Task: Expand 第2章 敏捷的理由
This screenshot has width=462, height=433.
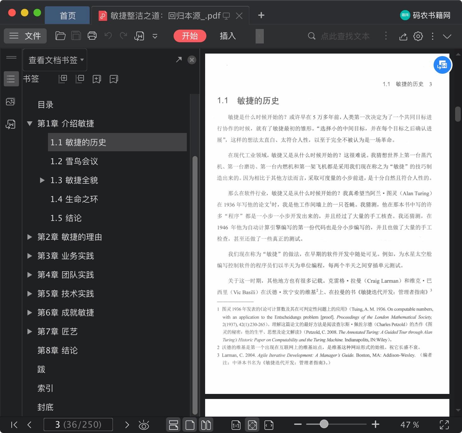Action: (30, 237)
